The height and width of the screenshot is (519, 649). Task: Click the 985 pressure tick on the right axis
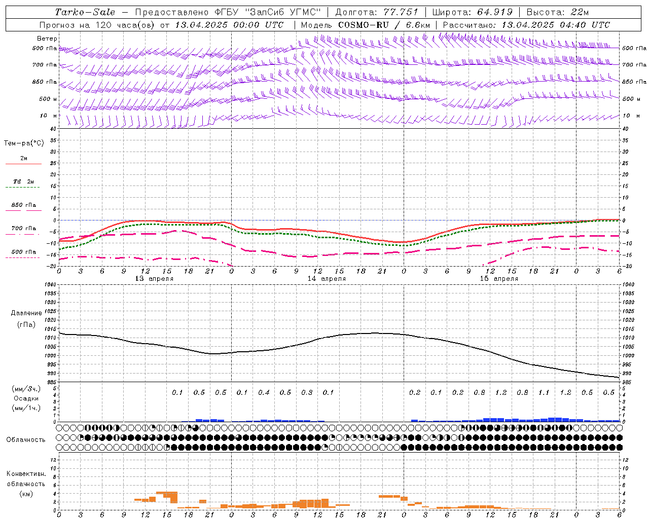click(x=628, y=382)
